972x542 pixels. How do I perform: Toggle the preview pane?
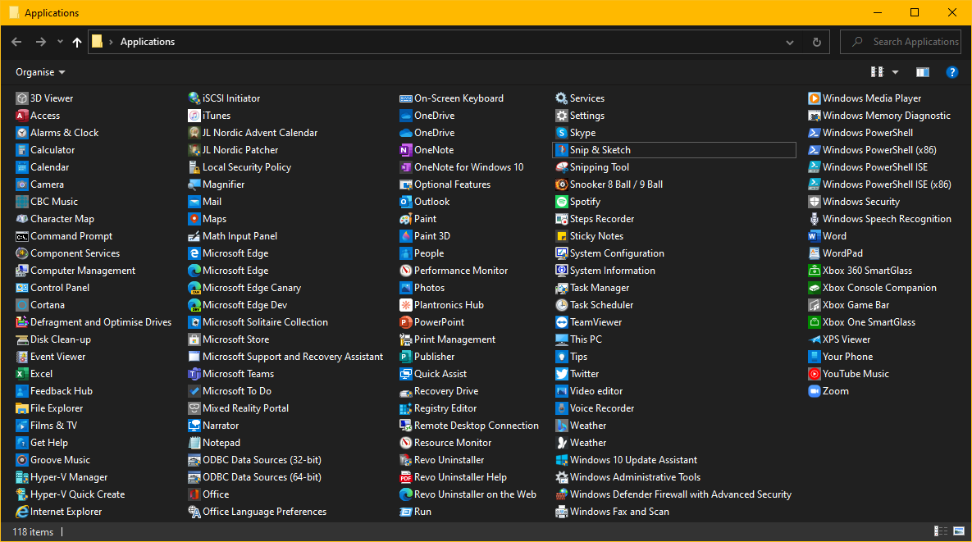(923, 72)
